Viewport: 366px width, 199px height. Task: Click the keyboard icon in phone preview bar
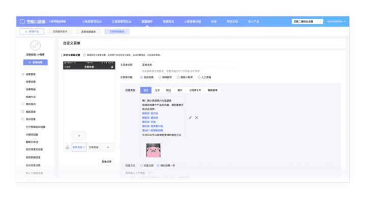click(x=68, y=147)
